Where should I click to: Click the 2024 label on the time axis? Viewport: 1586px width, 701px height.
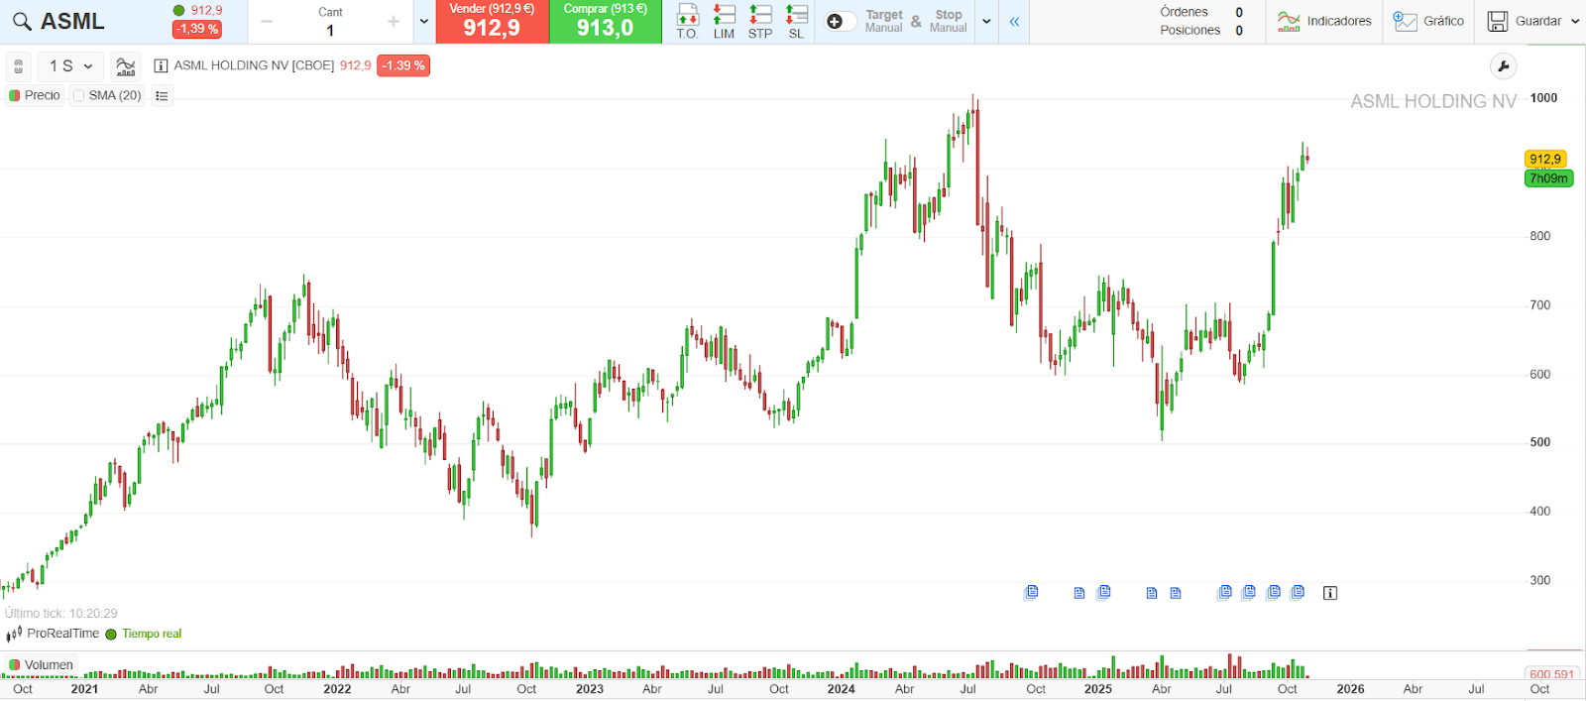click(x=841, y=688)
